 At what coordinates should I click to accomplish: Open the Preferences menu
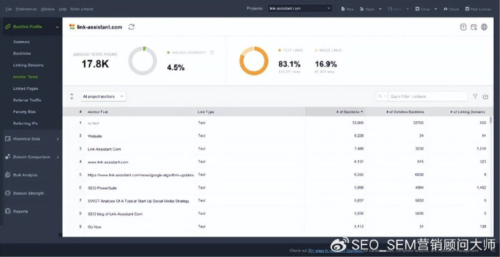26,9
